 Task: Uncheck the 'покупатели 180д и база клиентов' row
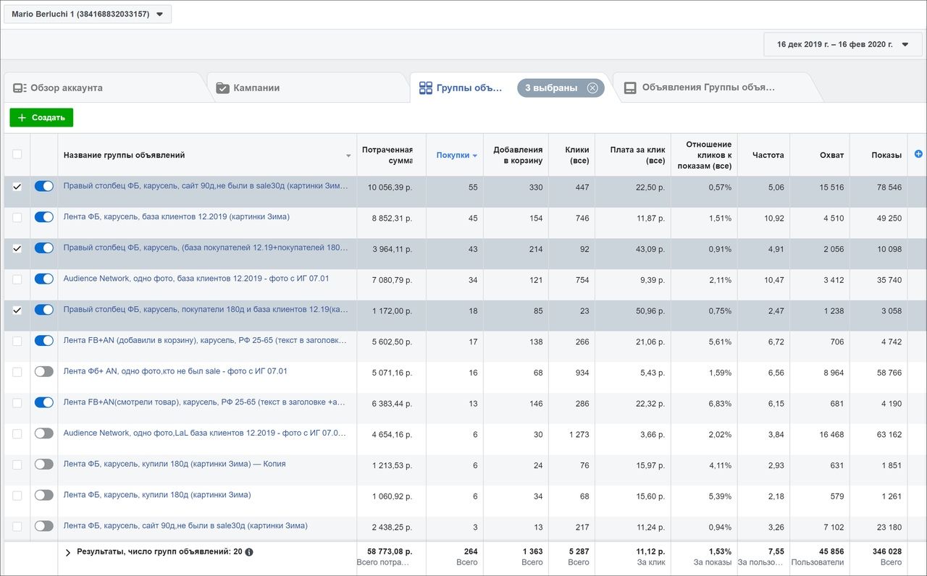tap(17, 310)
